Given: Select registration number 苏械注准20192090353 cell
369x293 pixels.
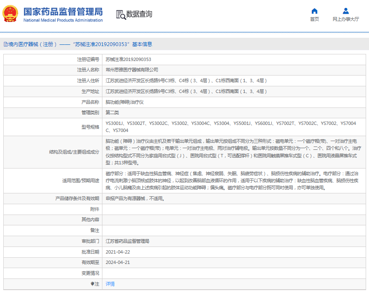Looking at the screenshot, I should pos(128,59).
